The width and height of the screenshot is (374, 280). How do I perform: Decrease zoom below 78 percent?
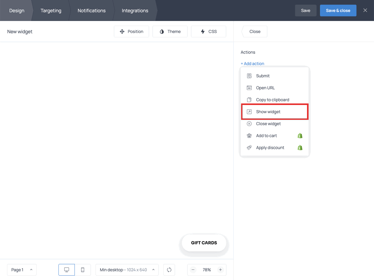pos(193,269)
